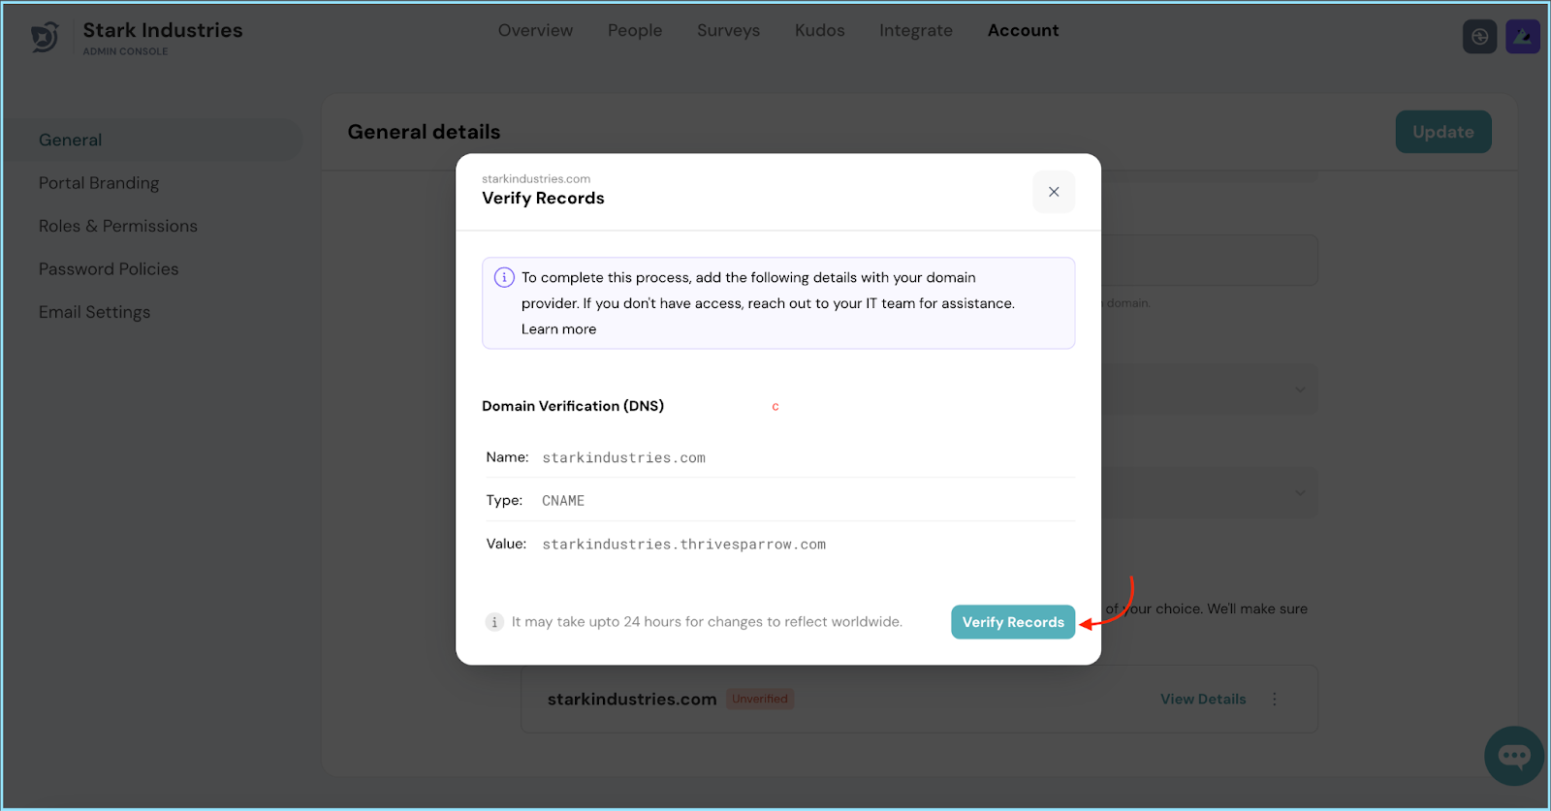This screenshot has width=1551, height=811.
Task: Open the chat support bubble icon
Action: 1513,756
